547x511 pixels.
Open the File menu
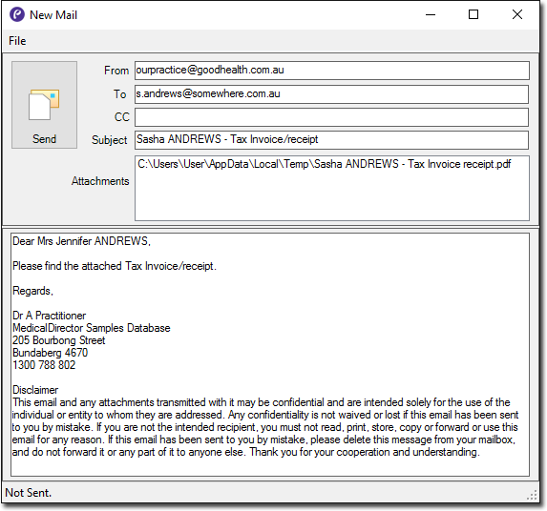(17, 41)
